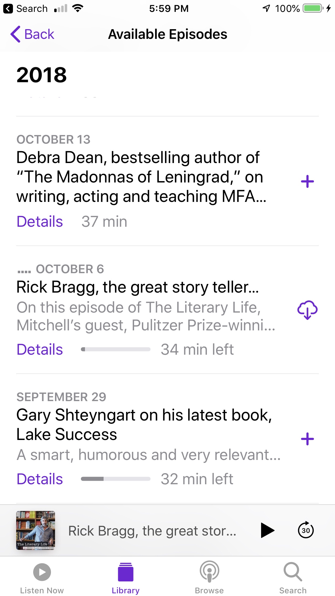This screenshot has width=335, height=596.
Task: Show Details for the Gary Shteyngart episode
Action: click(40, 479)
